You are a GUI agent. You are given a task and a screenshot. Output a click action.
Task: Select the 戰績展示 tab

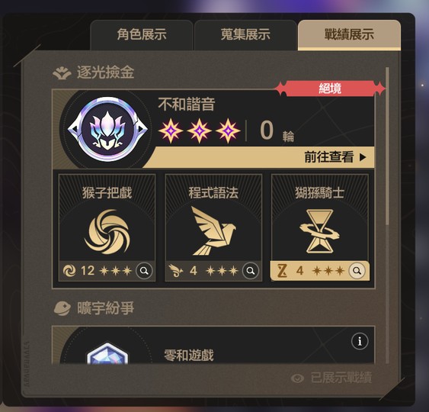349,35
